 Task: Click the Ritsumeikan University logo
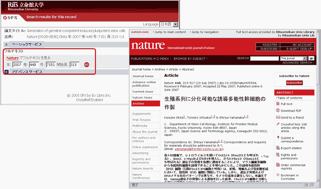pos(25,6)
